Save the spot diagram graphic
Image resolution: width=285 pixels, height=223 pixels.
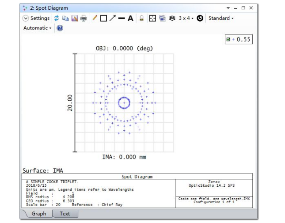(75, 19)
